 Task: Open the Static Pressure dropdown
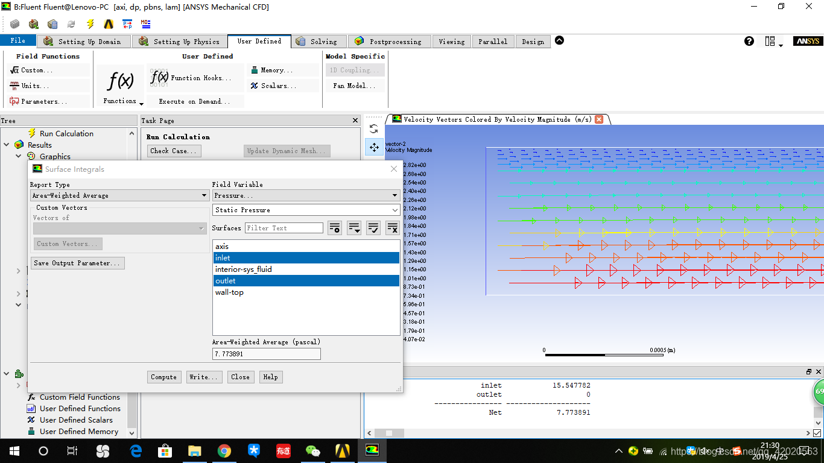pos(306,210)
